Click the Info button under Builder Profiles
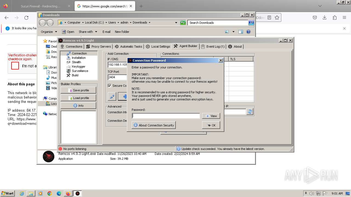This screenshot has width=351, height=197. (x=78, y=106)
